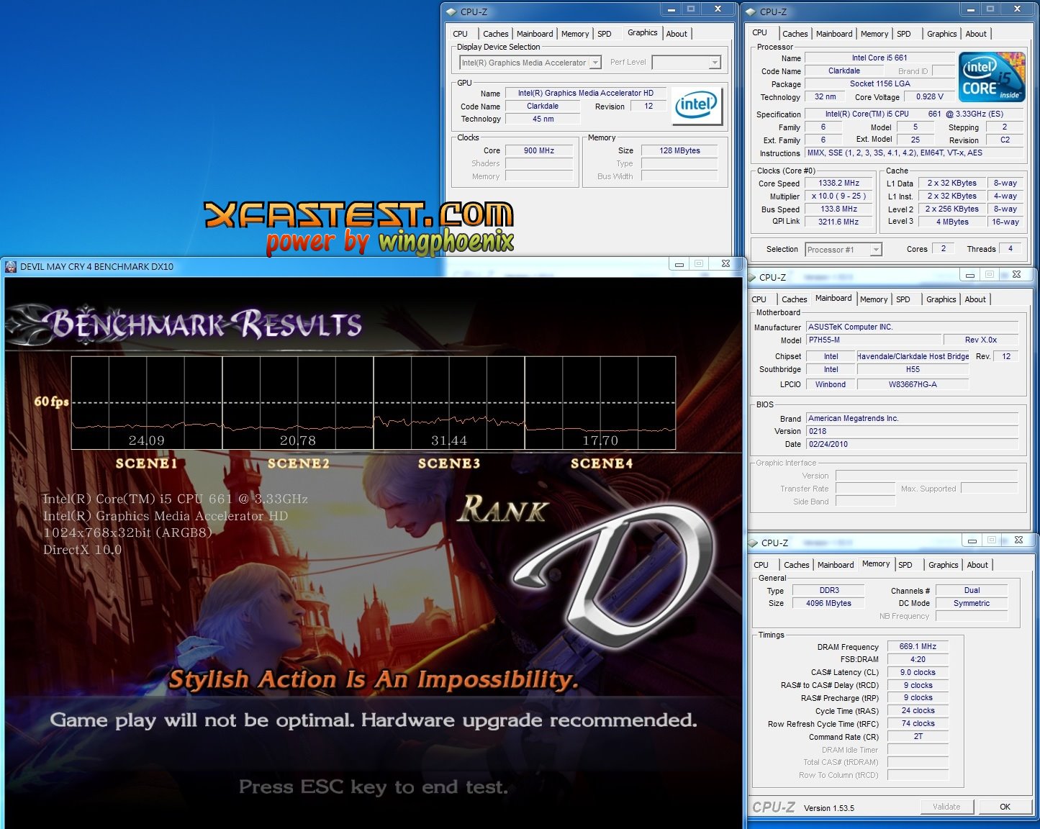Select Memory tab in the Mainboard window
The image size is (1040, 829).
coord(874,299)
